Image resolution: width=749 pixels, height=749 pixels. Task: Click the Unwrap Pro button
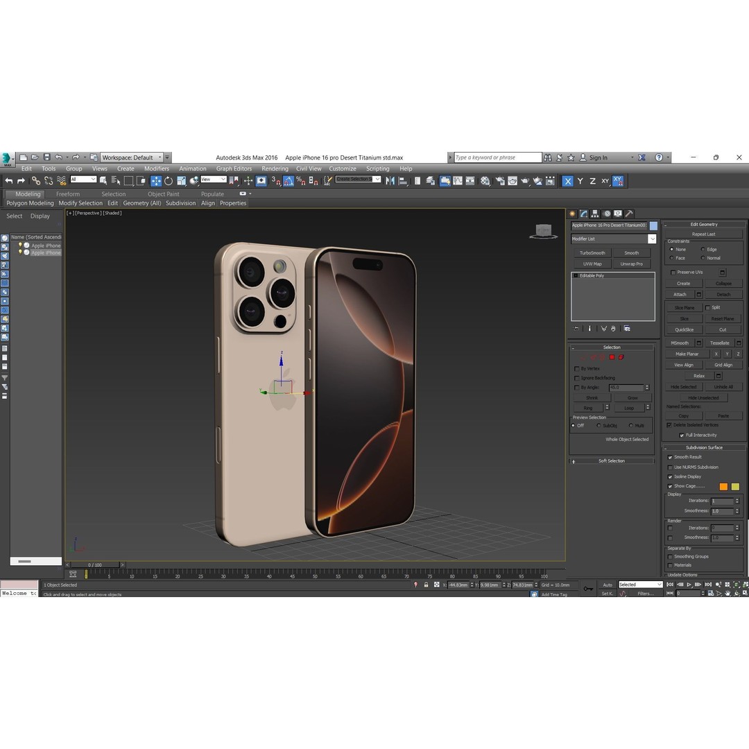click(x=632, y=264)
